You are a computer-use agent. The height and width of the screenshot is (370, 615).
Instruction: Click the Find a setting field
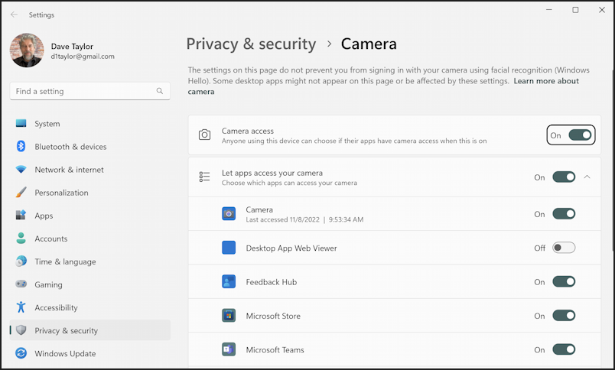(x=89, y=91)
